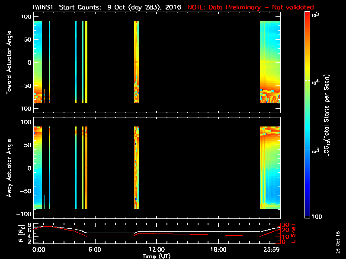Click the '0:00' start time label
346x259 pixels.
pyautogui.click(x=38, y=250)
